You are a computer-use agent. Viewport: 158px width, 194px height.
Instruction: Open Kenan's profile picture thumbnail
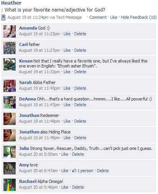[x=10, y=64]
